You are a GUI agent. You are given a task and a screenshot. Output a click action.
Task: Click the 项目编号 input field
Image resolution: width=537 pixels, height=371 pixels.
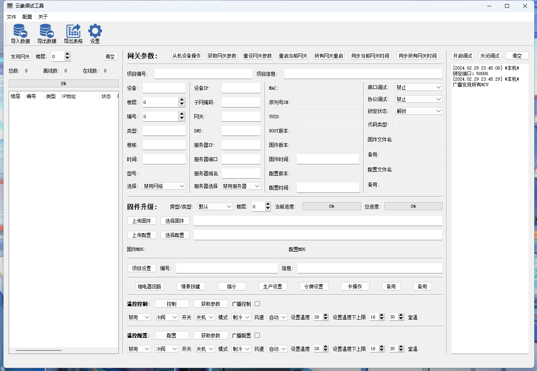point(204,74)
